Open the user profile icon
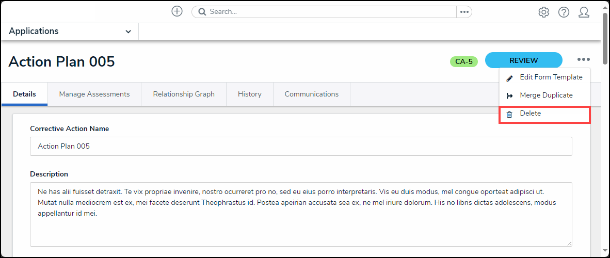Viewport: 610px width, 258px height. point(584,12)
